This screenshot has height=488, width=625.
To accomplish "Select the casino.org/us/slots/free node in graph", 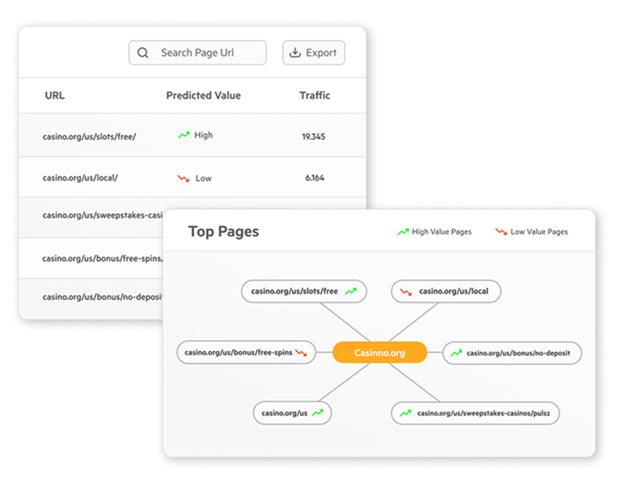I will (304, 291).
